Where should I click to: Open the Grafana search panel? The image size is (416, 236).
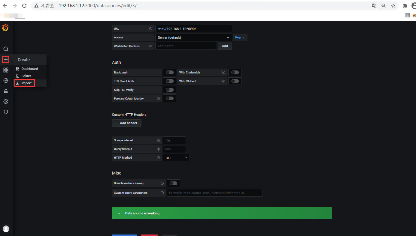click(6, 49)
